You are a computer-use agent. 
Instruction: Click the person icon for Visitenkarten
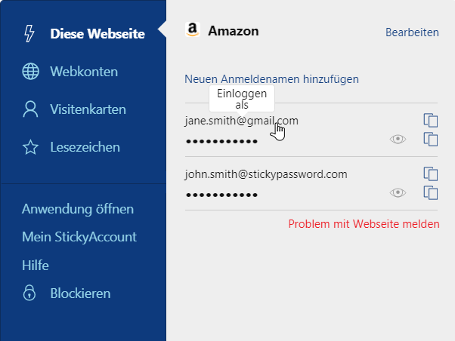pos(30,109)
